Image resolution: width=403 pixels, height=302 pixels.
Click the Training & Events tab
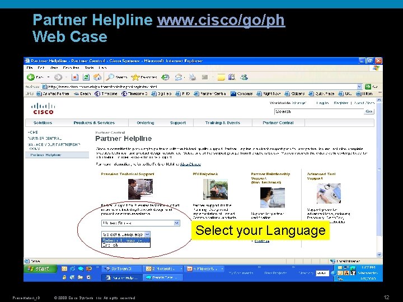pyautogui.click(x=223, y=122)
